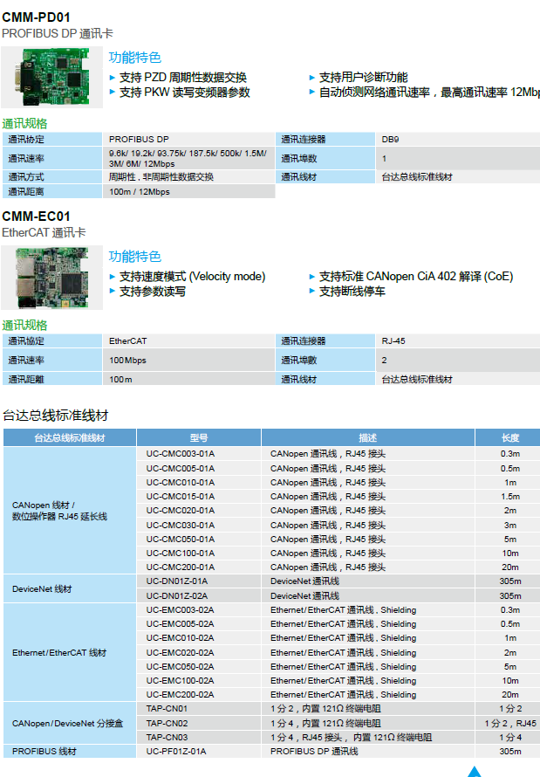540x777 pixels.
Task: Select the UC-PF01Z-01A model cell
Action: click(176, 751)
